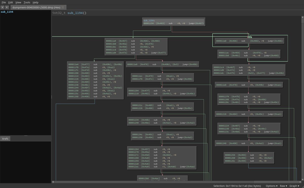Select instruction line at 000011e0

pos(162,64)
